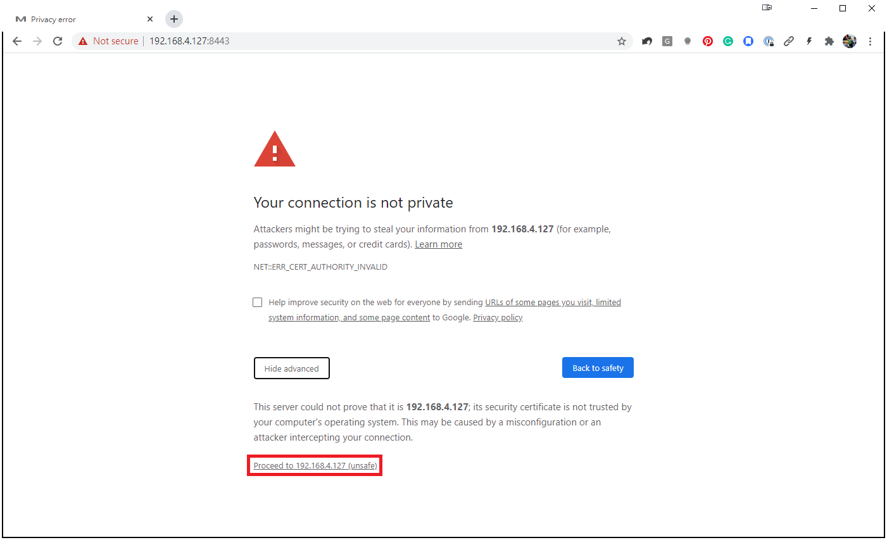Screen dimensions: 887x540
Task: Click the Pinterest extension icon
Action: coord(708,41)
